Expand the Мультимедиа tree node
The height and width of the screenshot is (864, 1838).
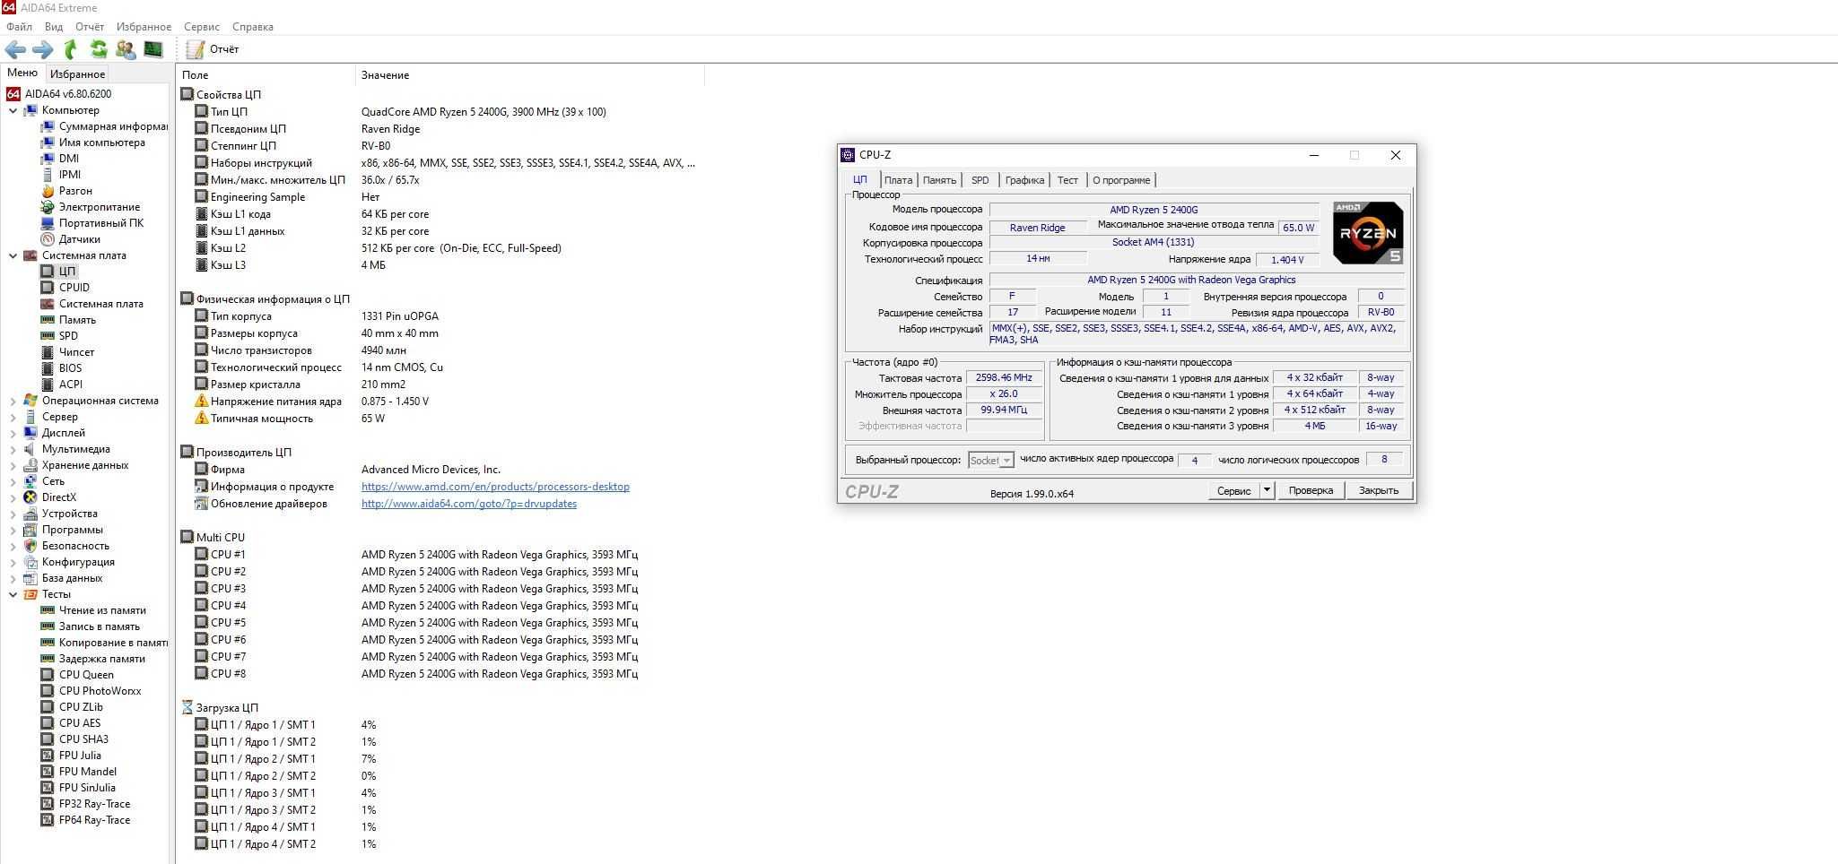tap(13, 449)
